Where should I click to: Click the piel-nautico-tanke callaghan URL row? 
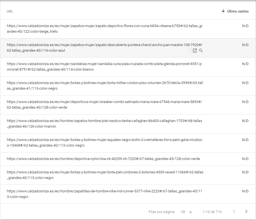click(x=104, y=124)
